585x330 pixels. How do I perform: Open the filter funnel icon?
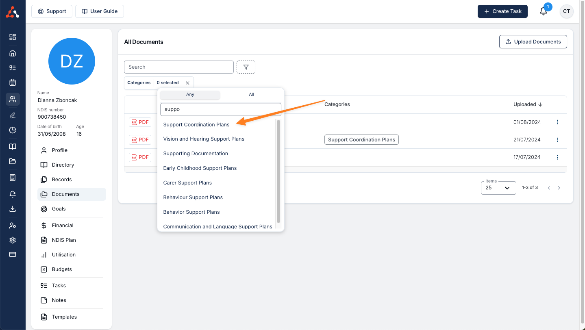pyautogui.click(x=246, y=67)
